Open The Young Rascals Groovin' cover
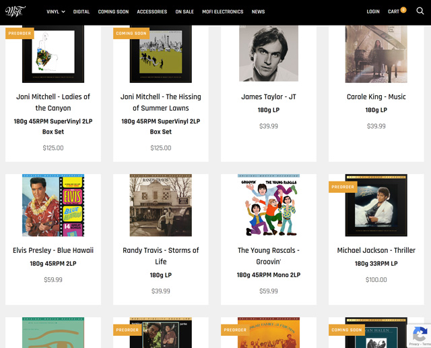431x348 pixels. [269, 205]
